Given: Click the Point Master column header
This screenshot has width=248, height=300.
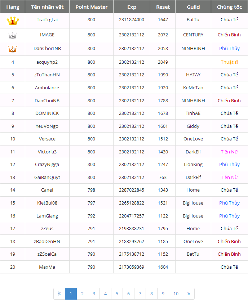Looking at the screenshot, I should pyautogui.click(x=92, y=7).
